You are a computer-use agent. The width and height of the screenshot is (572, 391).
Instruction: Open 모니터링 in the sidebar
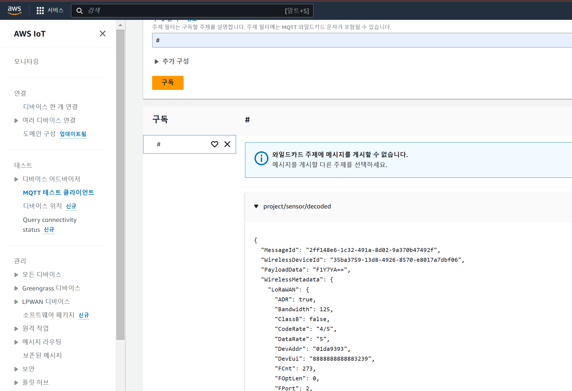click(26, 62)
